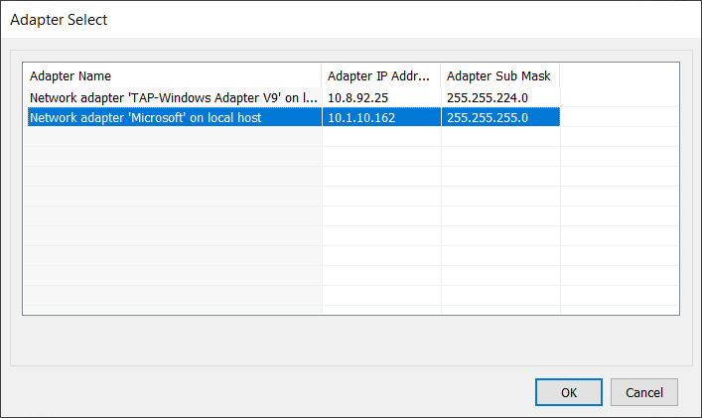The image size is (702, 418).
Task: Click the Adapter Select dialog title
Action: [x=59, y=20]
